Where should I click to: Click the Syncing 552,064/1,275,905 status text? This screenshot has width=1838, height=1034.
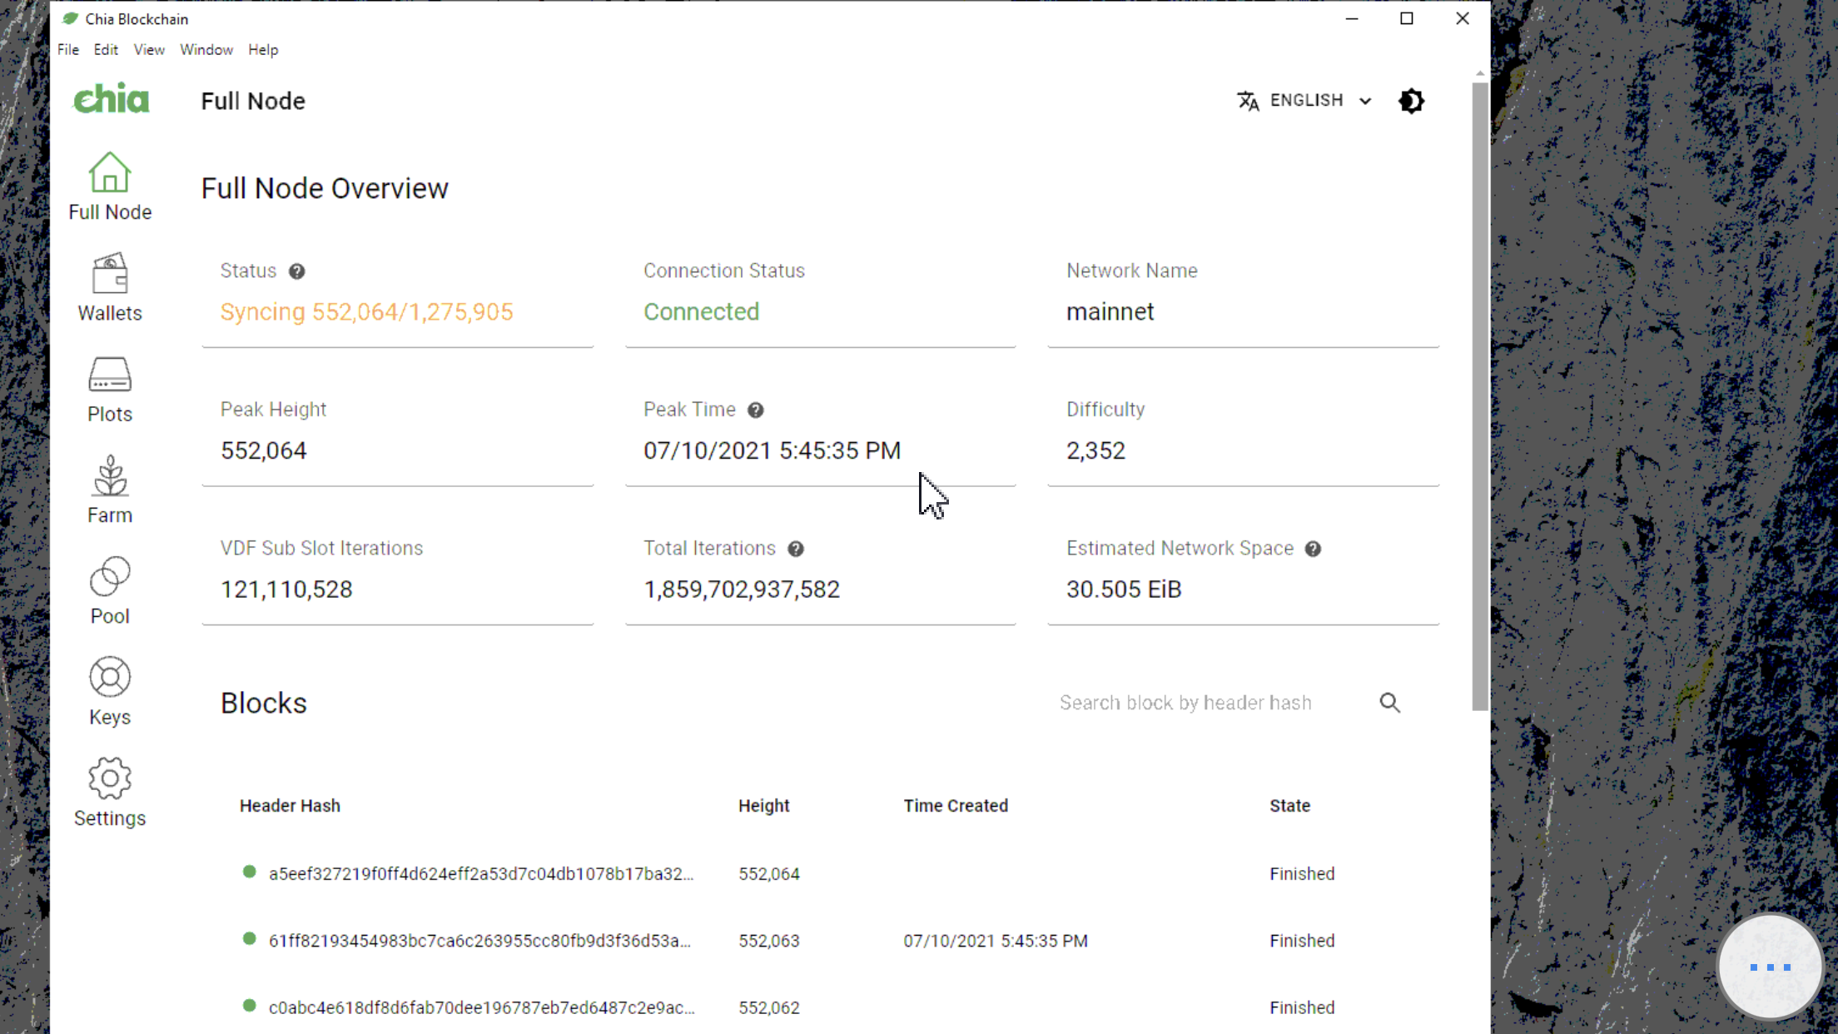click(366, 312)
